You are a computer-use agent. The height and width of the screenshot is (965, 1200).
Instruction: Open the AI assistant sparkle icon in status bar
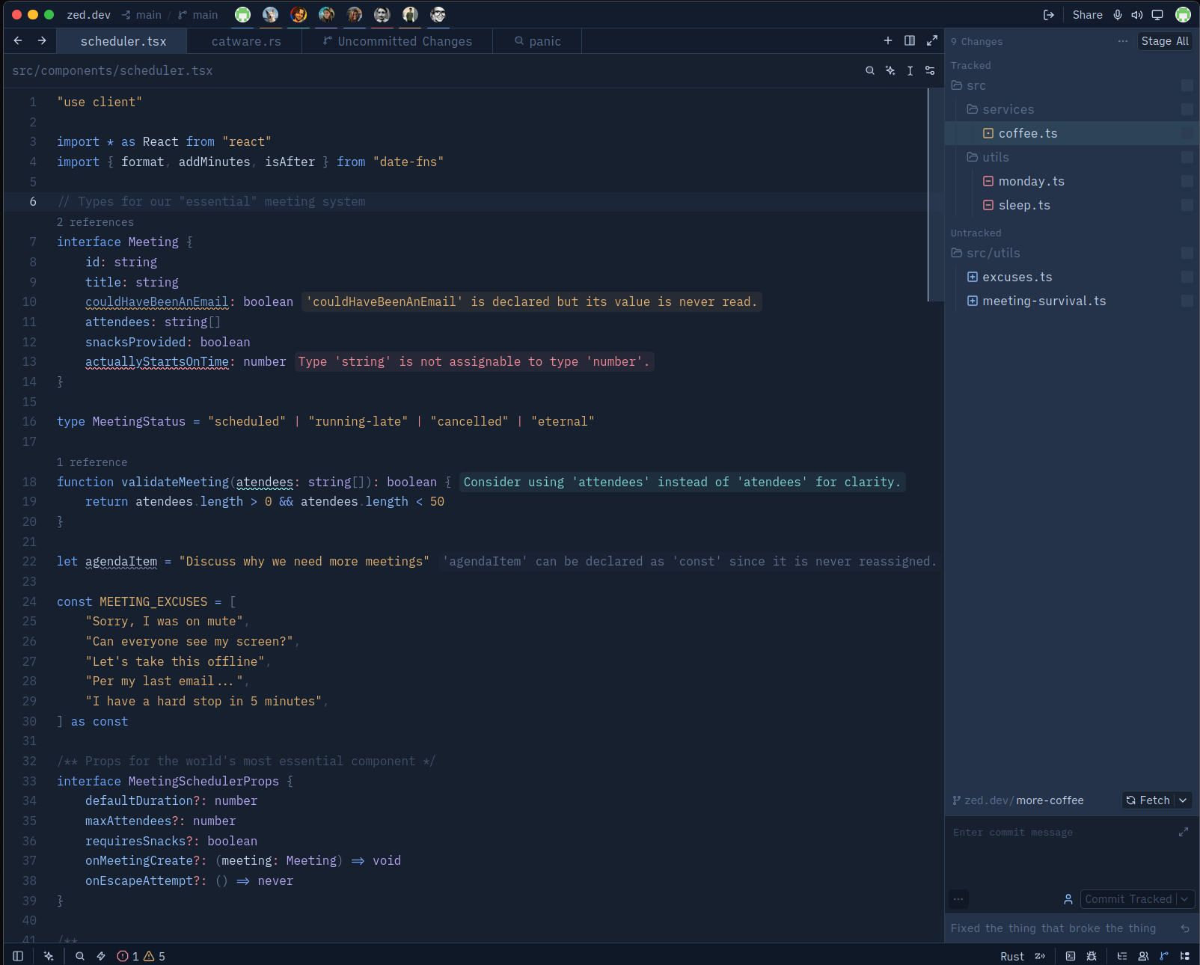click(x=49, y=956)
